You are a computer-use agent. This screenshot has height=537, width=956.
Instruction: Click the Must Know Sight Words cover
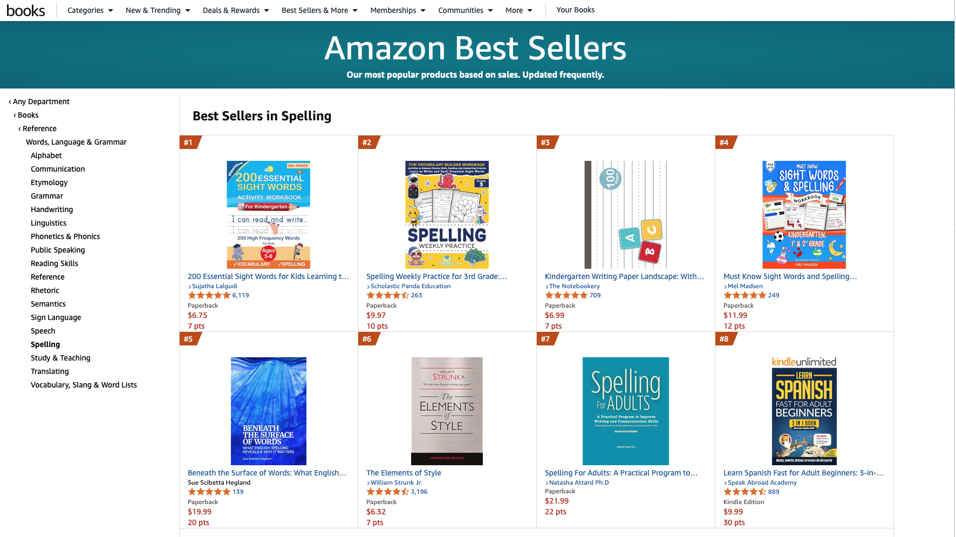pyautogui.click(x=804, y=214)
